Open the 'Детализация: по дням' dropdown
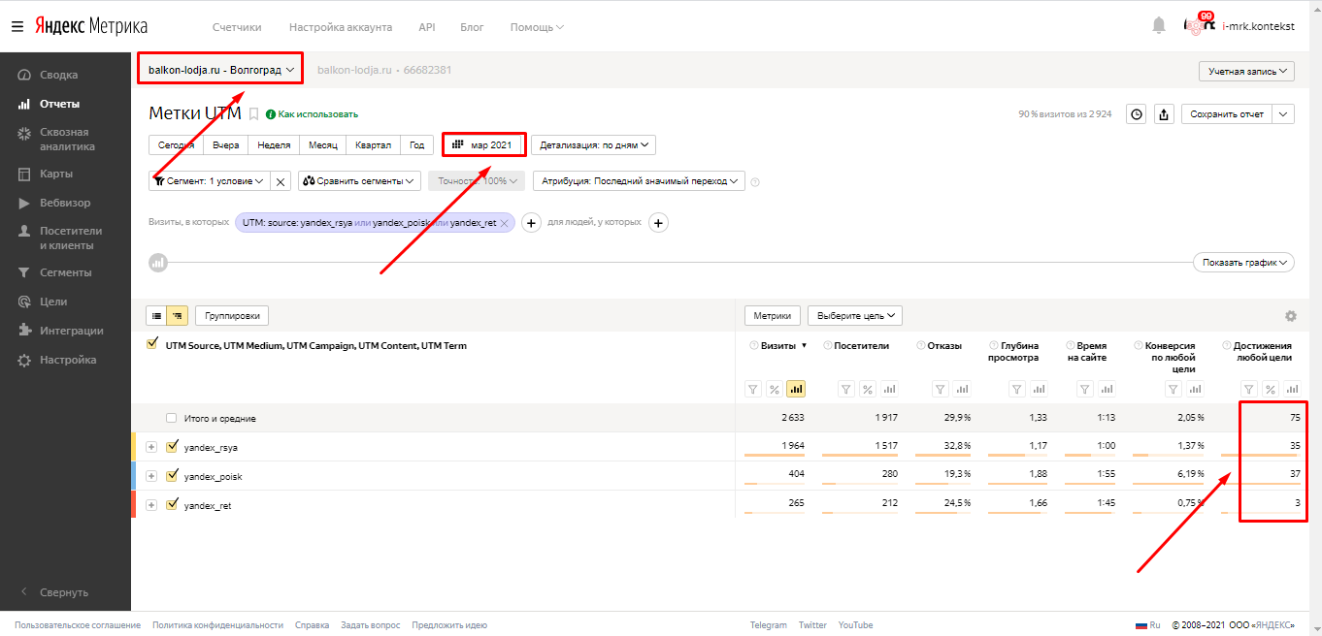This screenshot has height=636, width=1322. (593, 144)
